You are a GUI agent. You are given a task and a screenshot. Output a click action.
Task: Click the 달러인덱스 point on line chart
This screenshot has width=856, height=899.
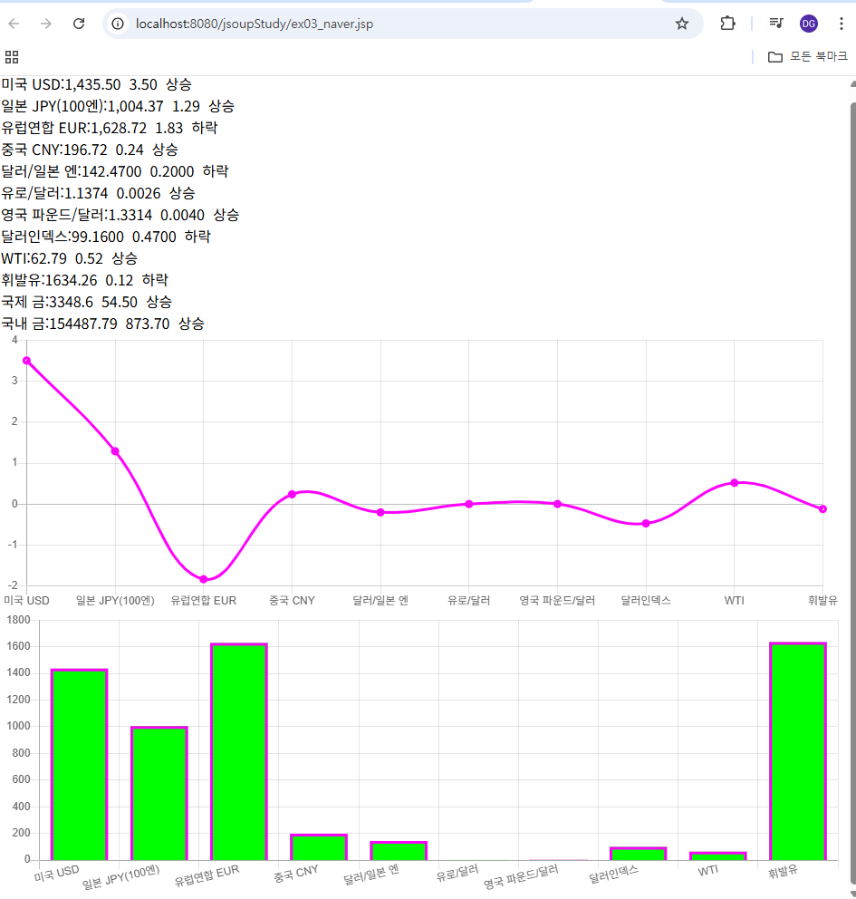pos(646,524)
